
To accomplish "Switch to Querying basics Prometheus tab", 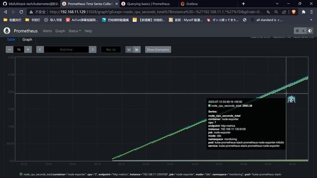I will point(148,3).
